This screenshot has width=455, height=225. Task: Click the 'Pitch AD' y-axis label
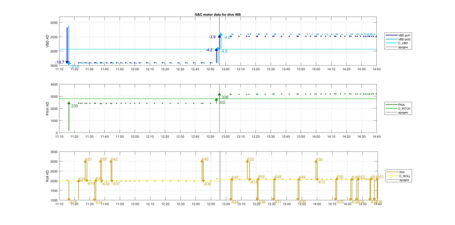tap(47, 109)
